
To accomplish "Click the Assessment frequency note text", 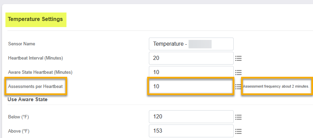I will coord(276,87).
